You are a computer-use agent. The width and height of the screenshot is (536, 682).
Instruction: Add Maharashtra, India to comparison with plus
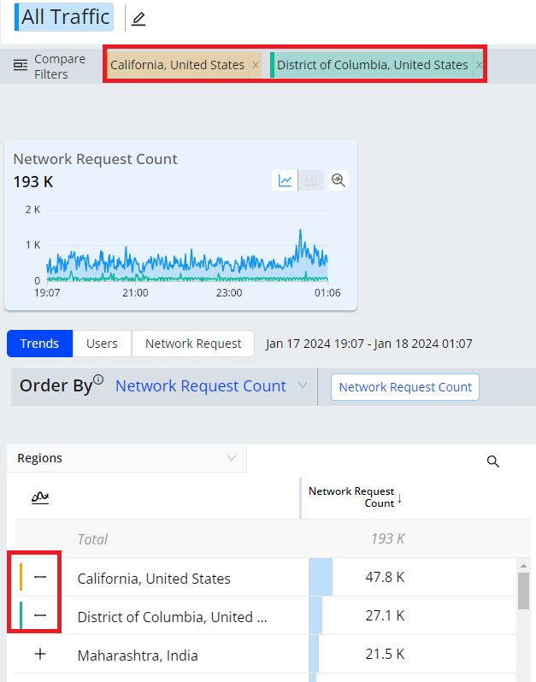(x=40, y=655)
